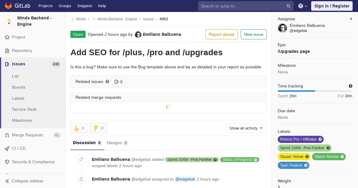358x188 pixels.
Task: Open the Projects menu
Action: click(x=46, y=6)
